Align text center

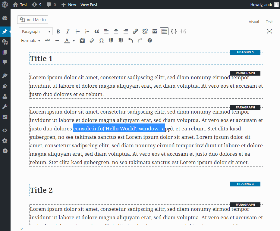[116, 32]
